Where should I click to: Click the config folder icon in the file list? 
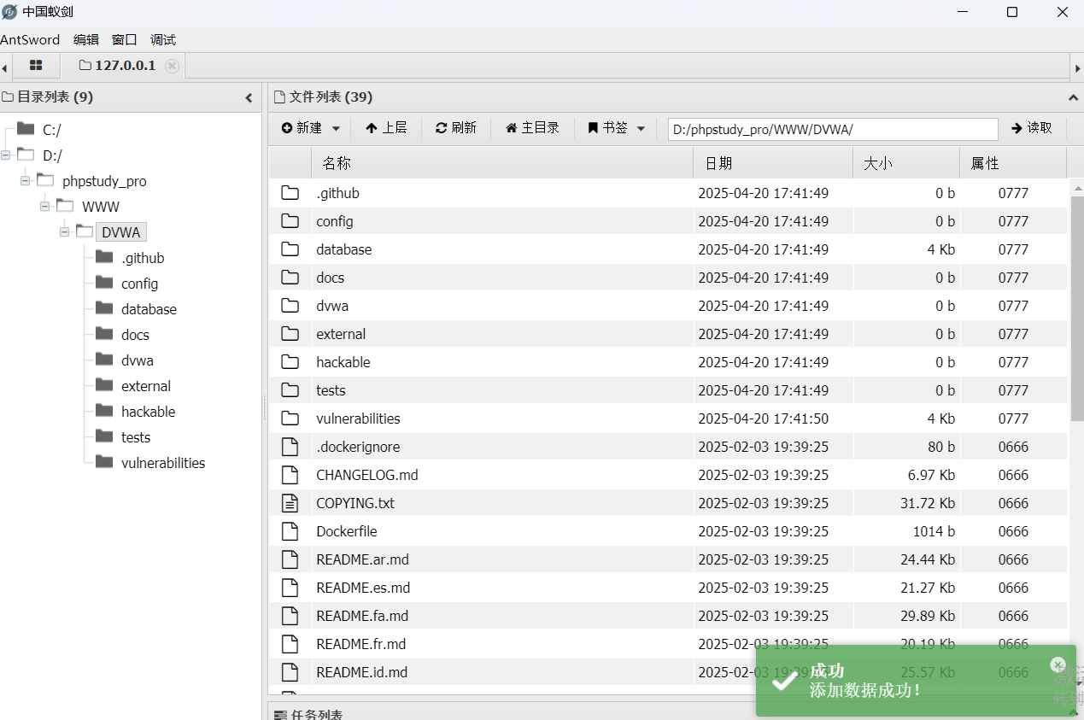point(290,221)
